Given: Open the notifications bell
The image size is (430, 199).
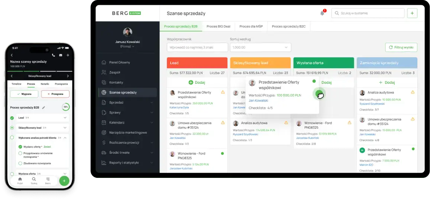Looking at the screenshot, I should 322,13.
